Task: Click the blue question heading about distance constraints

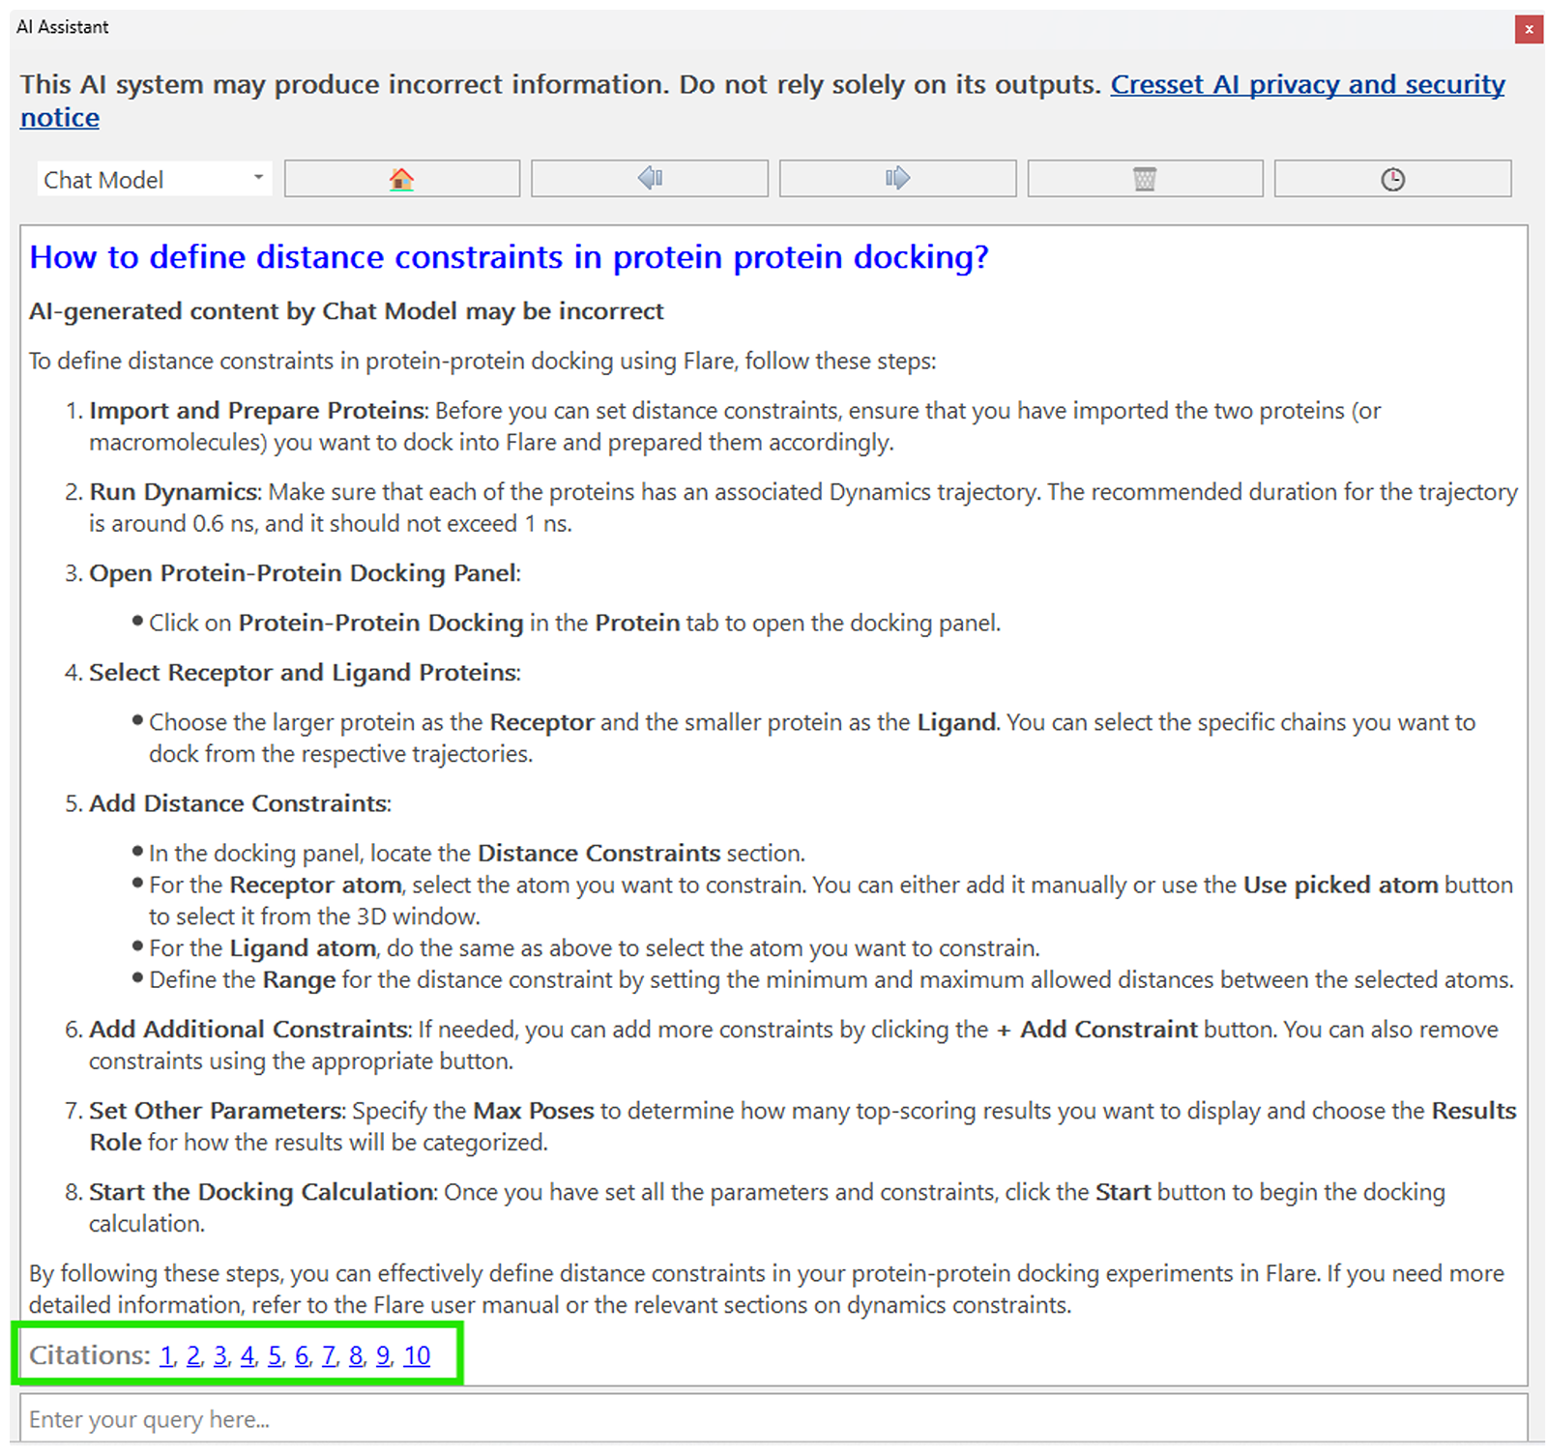Action: click(x=509, y=257)
